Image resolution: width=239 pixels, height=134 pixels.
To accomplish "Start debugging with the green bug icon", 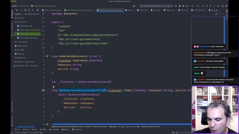I will (x=180, y=6).
